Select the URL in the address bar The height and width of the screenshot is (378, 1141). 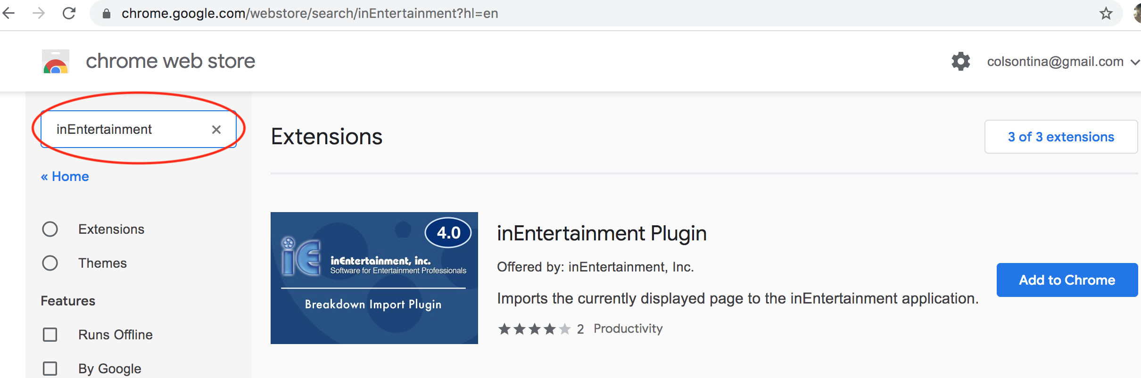click(x=310, y=13)
